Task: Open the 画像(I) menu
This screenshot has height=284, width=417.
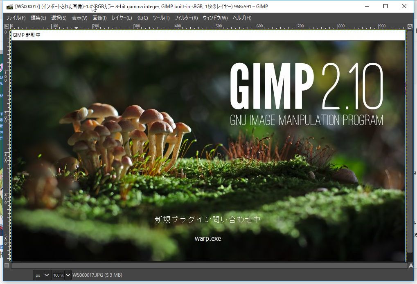Action: [99, 18]
